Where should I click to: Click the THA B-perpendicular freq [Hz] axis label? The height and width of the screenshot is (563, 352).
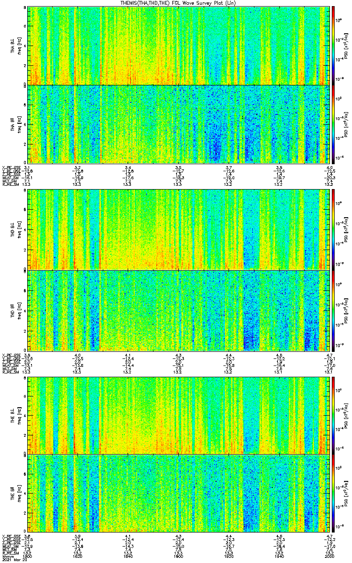[x=19, y=45]
